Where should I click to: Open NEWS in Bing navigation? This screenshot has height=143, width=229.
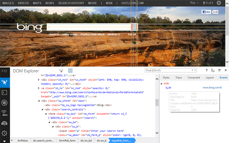(x=50, y=3)
